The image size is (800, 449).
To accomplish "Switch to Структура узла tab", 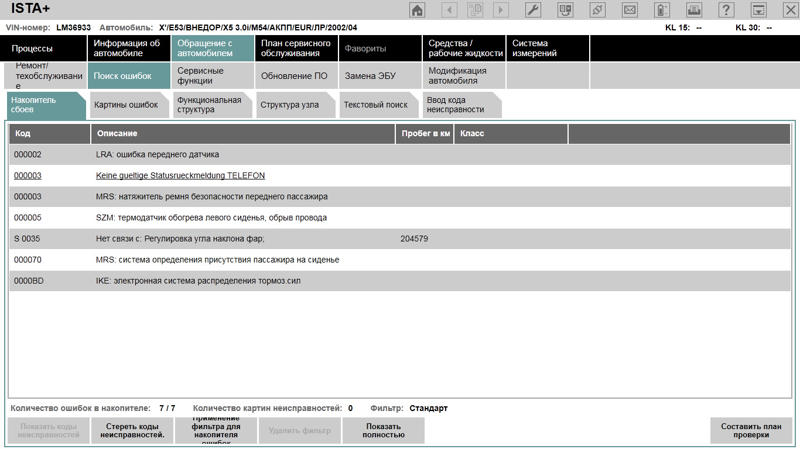I will click(x=296, y=105).
